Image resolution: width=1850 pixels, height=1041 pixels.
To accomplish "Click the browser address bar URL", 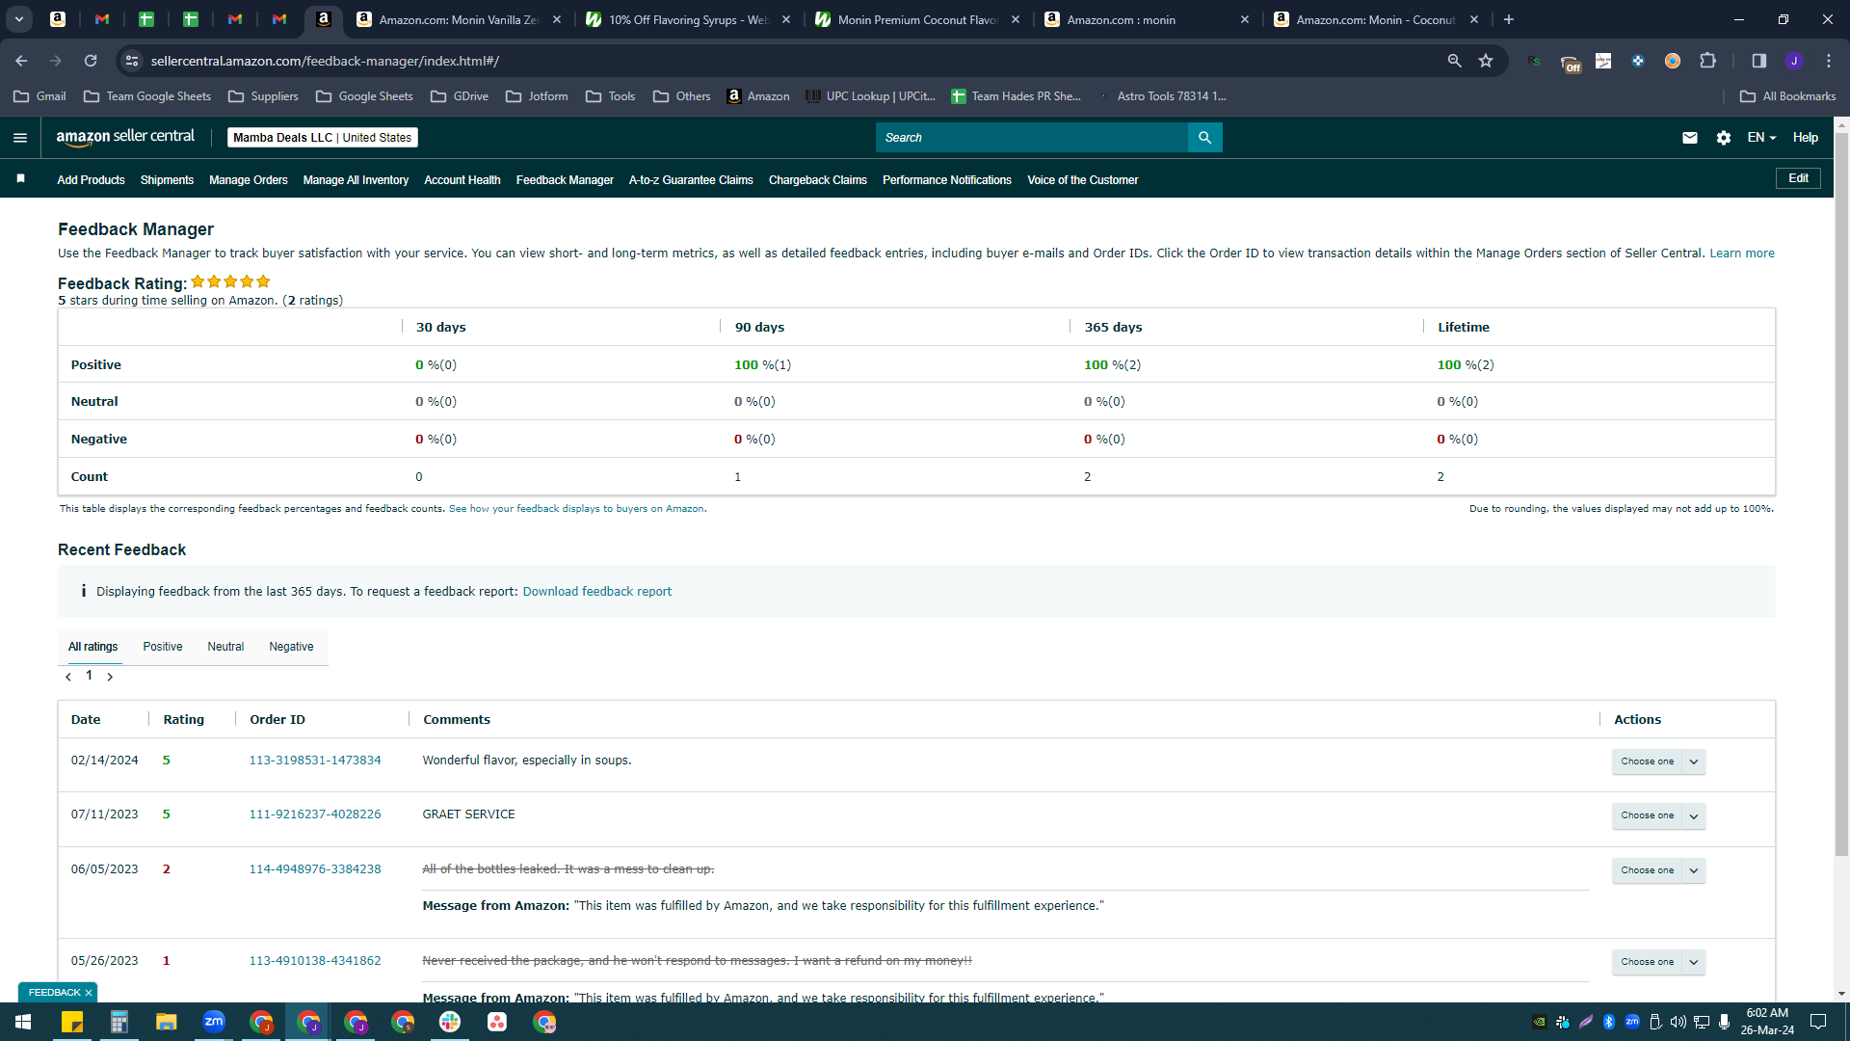I will (325, 61).
